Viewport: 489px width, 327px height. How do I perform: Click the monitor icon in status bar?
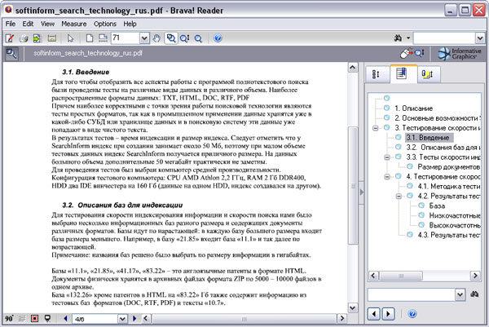point(47,319)
